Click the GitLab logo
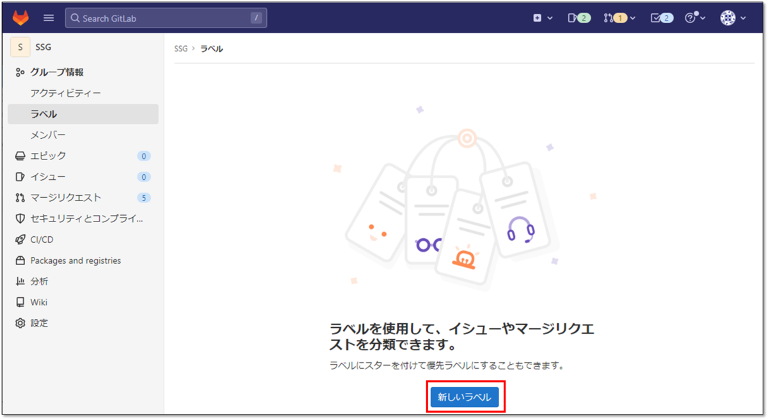The image size is (768, 420). [x=19, y=17]
